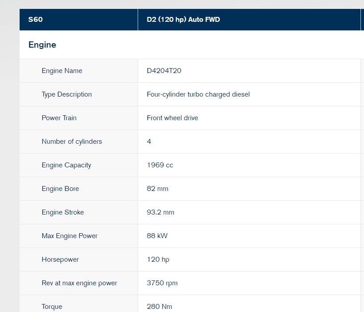Click the D4204T20 engine name value
Image resolution: width=364 pixels, height=312 pixels.
164,71
